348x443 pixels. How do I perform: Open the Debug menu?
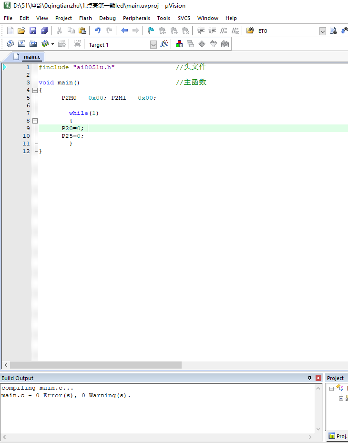pos(107,18)
